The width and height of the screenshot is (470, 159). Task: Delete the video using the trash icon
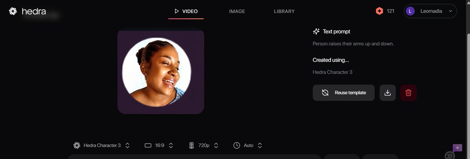[x=408, y=93]
